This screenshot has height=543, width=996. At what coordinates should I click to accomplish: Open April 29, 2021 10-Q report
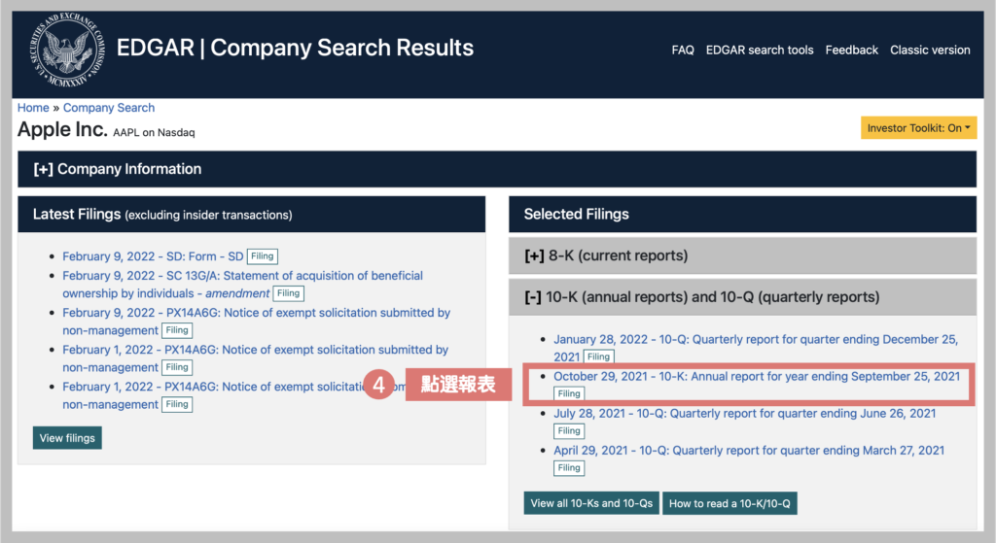coord(749,451)
